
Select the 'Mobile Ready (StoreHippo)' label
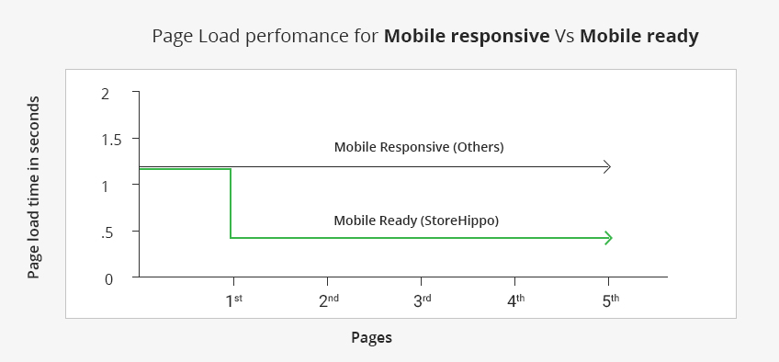(416, 221)
